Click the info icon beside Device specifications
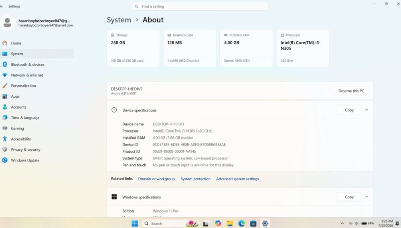The height and width of the screenshot is (228, 401). pos(114,110)
